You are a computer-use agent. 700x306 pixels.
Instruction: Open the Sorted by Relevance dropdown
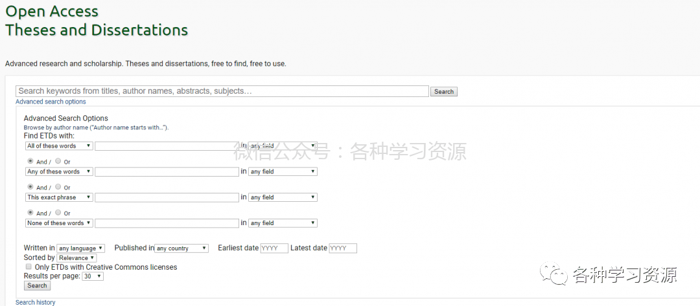(76, 258)
